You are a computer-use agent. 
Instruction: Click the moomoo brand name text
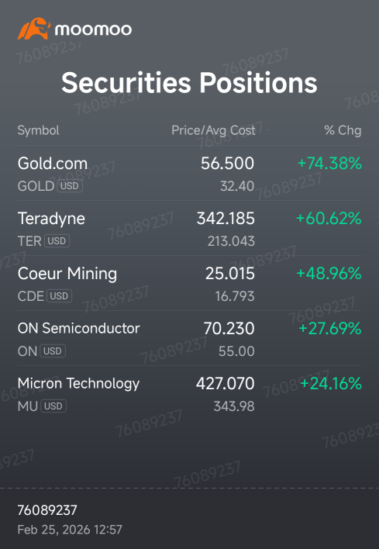click(x=93, y=29)
